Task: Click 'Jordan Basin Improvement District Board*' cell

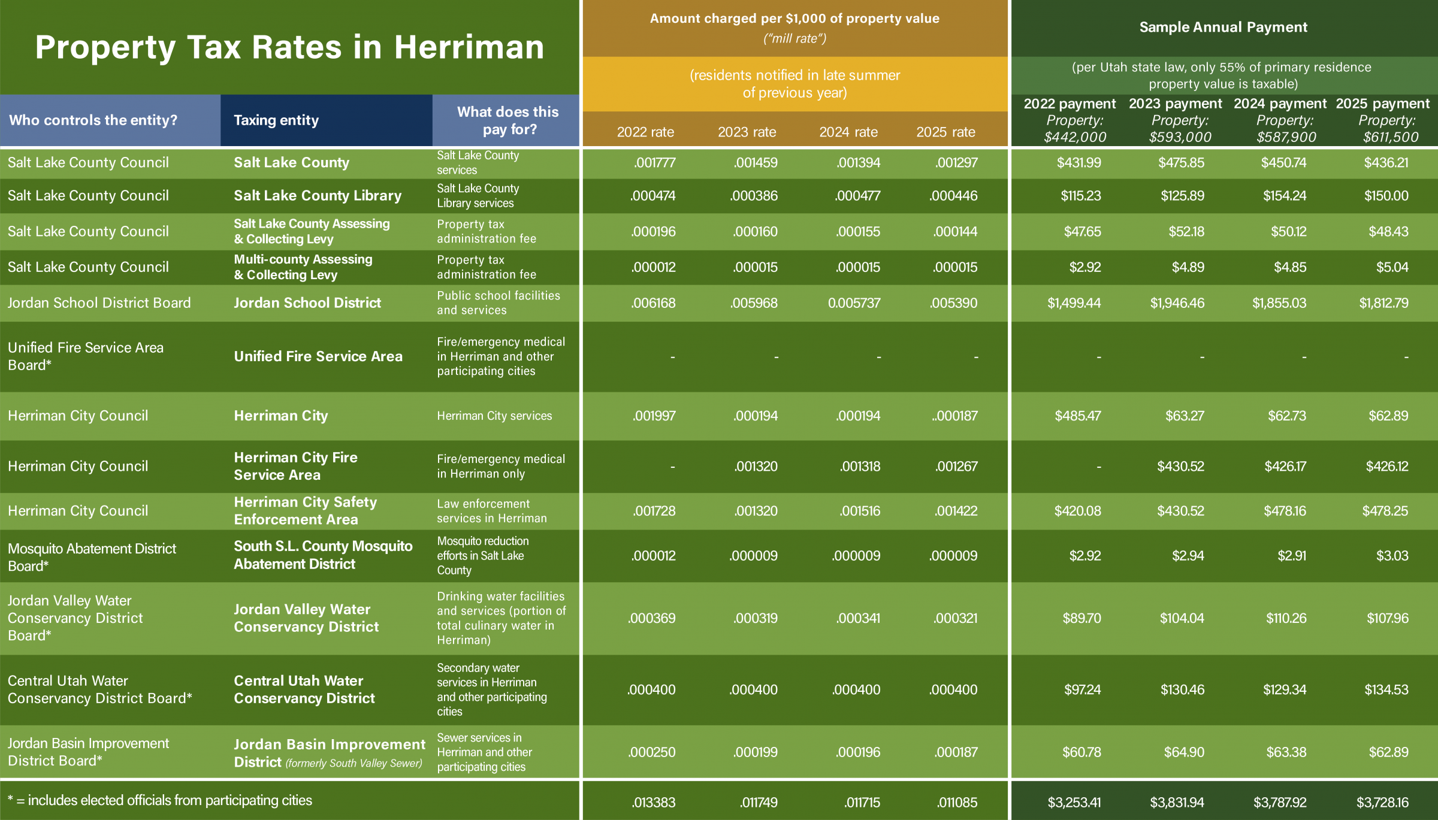Action: [88, 752]
